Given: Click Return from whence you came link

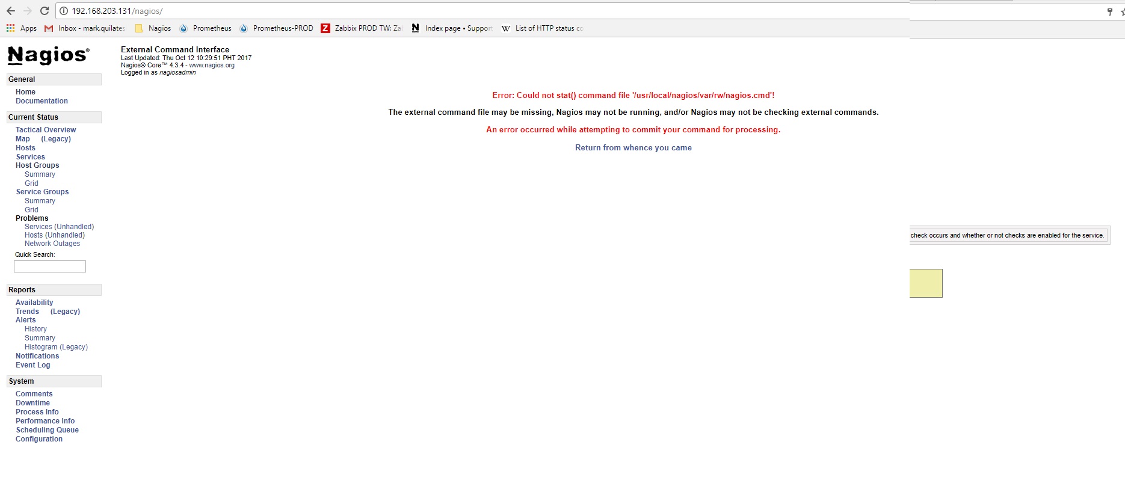Looking at the screenshot, I should click(x=633, y=148).
